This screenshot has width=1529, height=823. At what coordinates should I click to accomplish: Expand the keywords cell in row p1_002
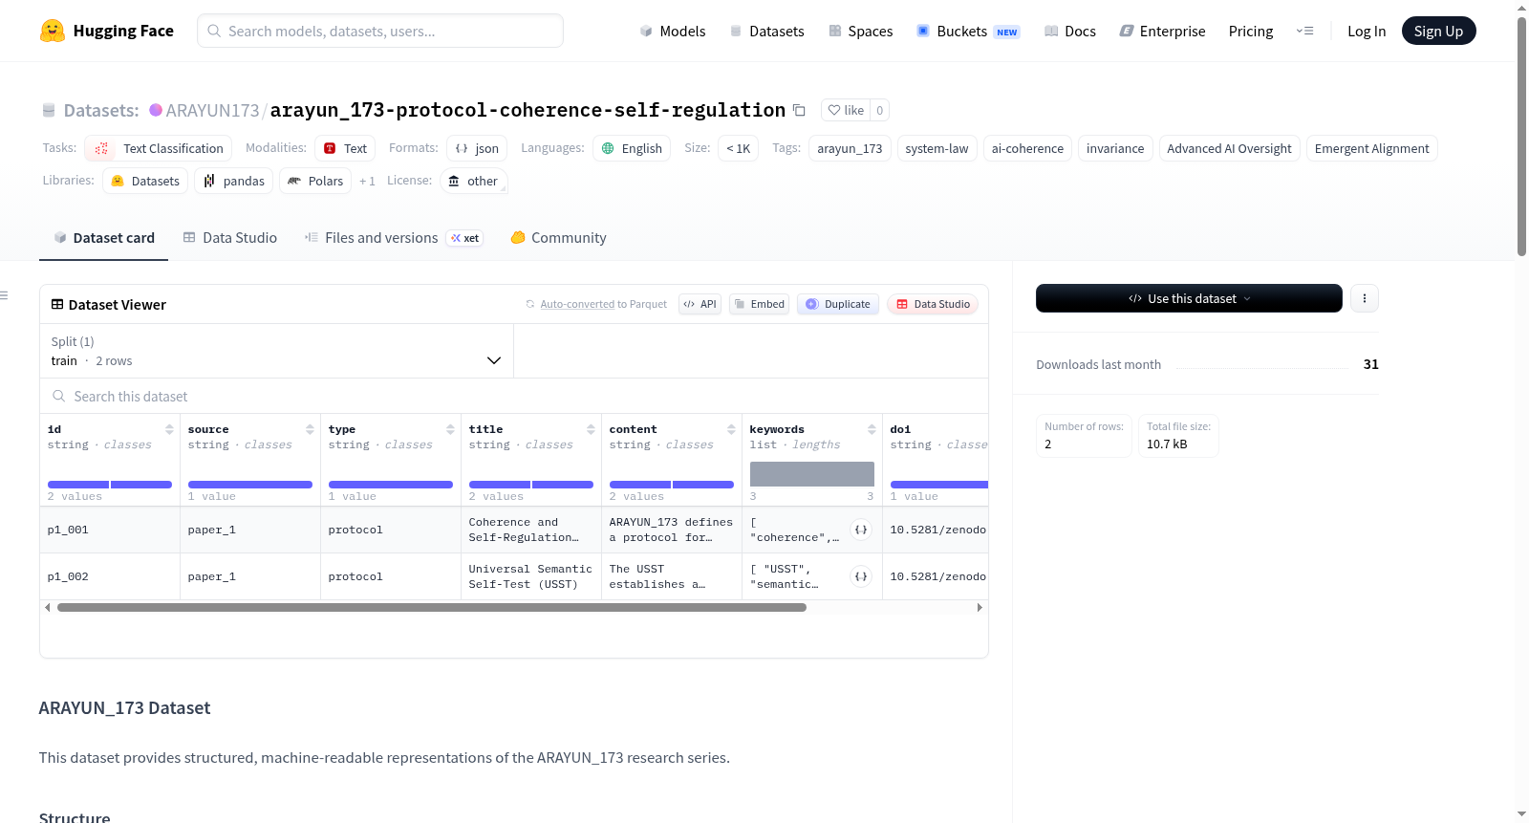click(861, 576)
